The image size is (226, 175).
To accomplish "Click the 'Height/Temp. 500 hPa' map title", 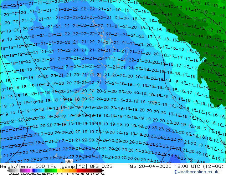I will pos(29,166).
